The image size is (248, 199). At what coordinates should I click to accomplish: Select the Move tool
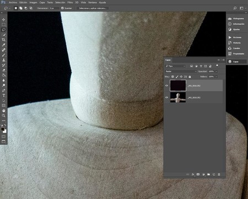pos(3,19)
